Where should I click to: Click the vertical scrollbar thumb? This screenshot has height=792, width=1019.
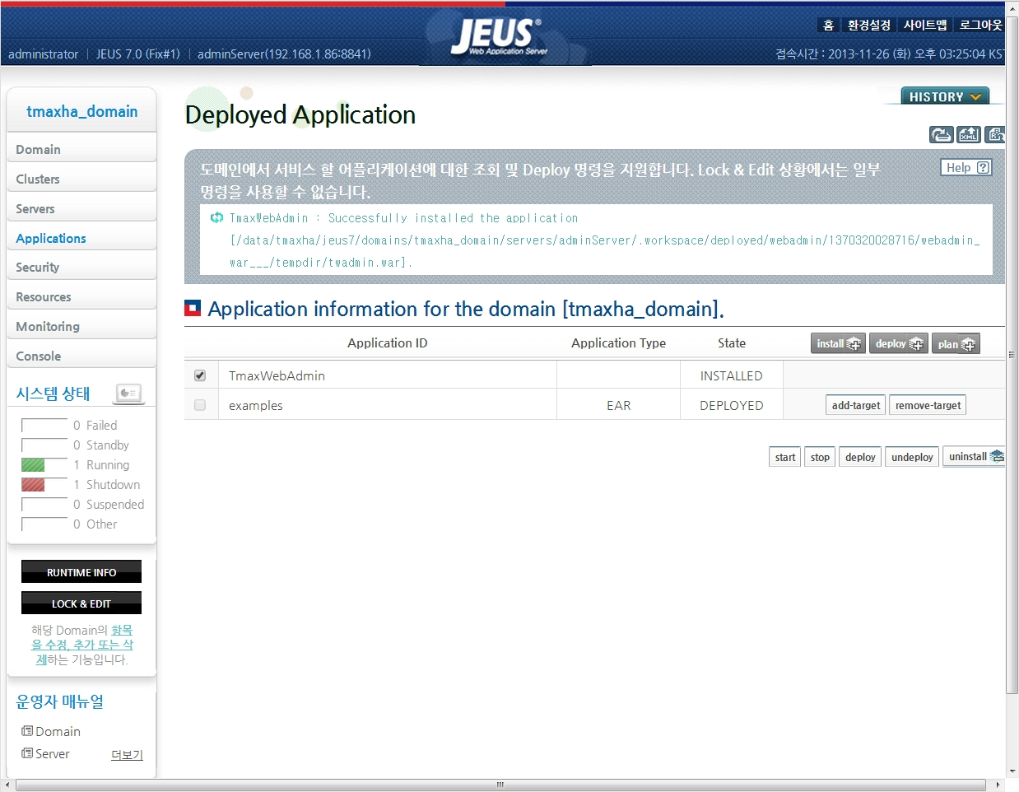1012,354
